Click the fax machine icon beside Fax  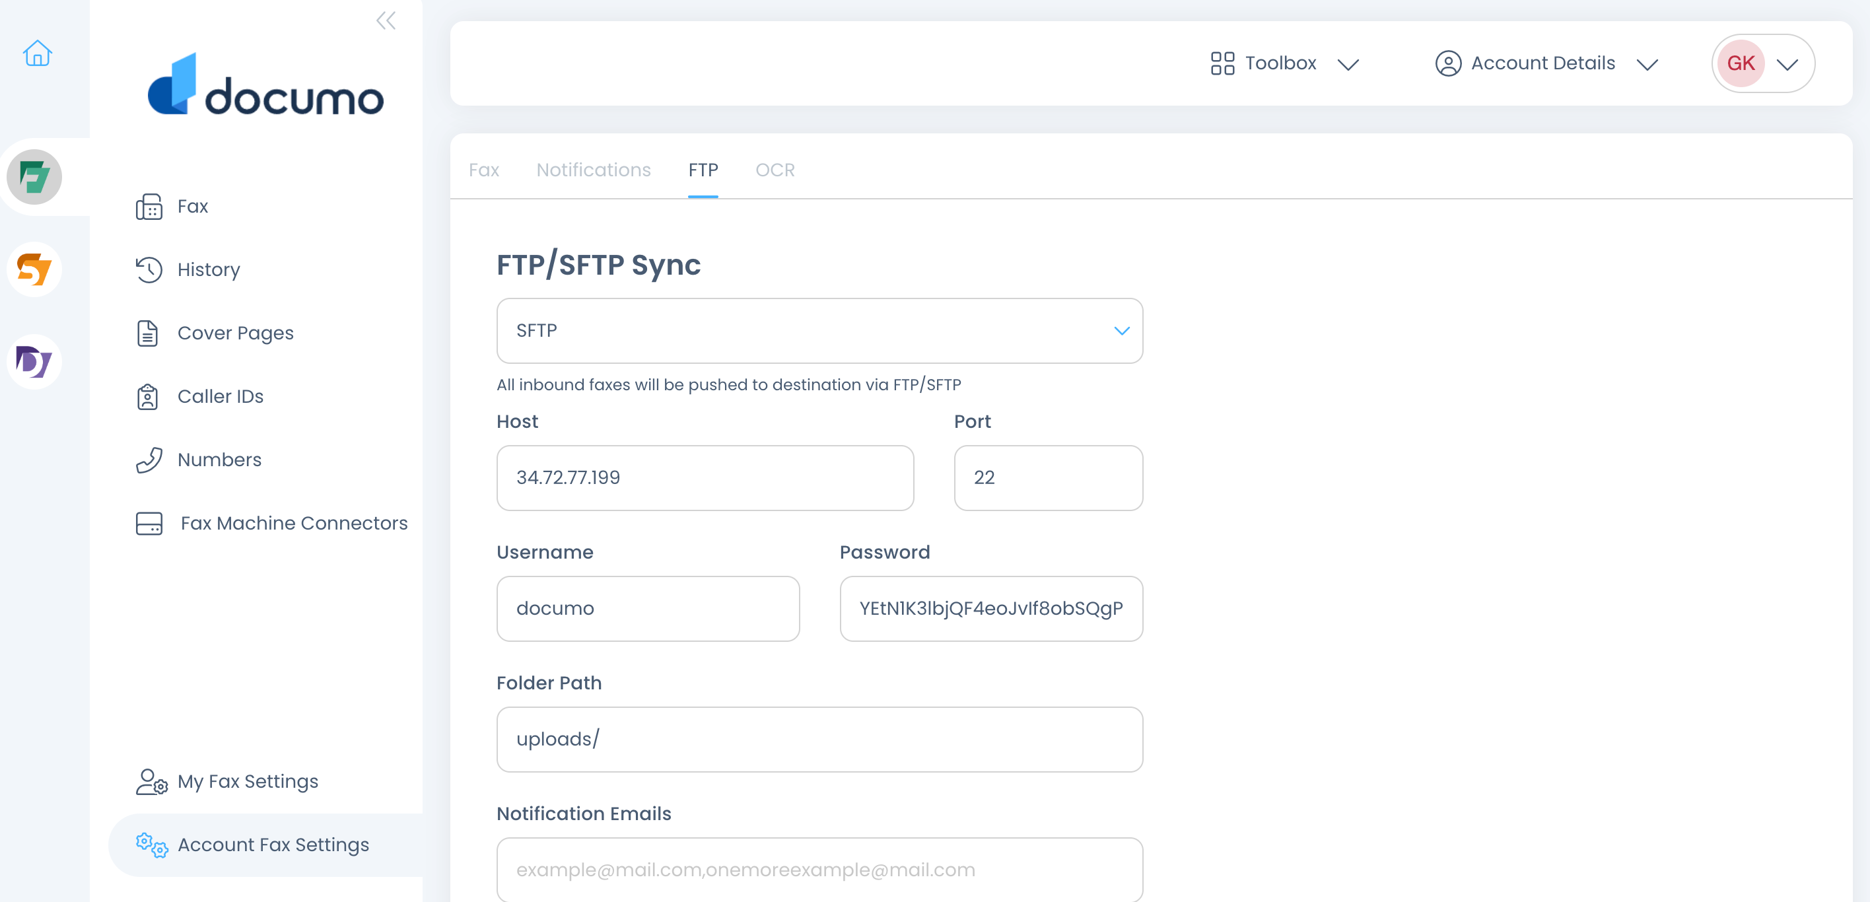pos(149,207)
